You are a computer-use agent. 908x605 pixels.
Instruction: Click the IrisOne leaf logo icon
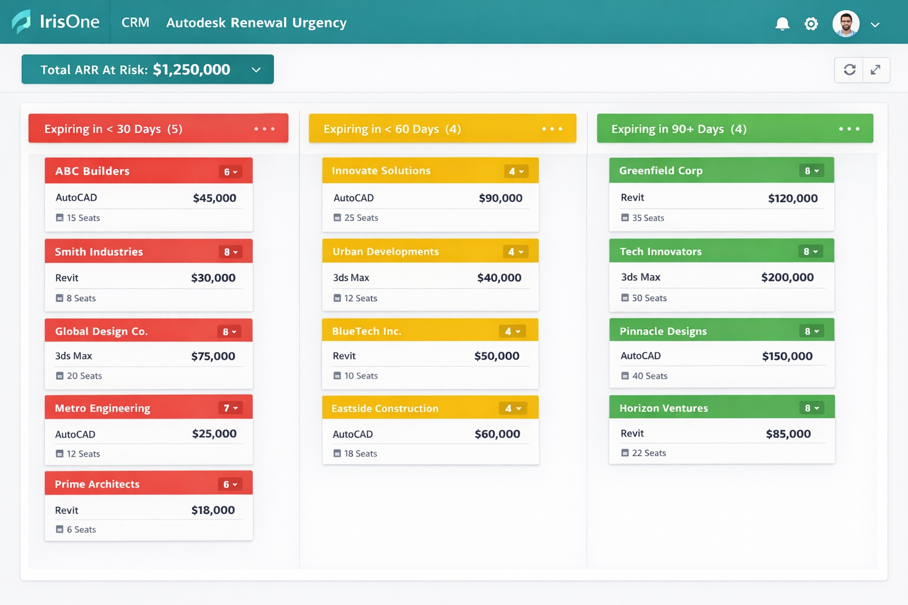point(22,22)
